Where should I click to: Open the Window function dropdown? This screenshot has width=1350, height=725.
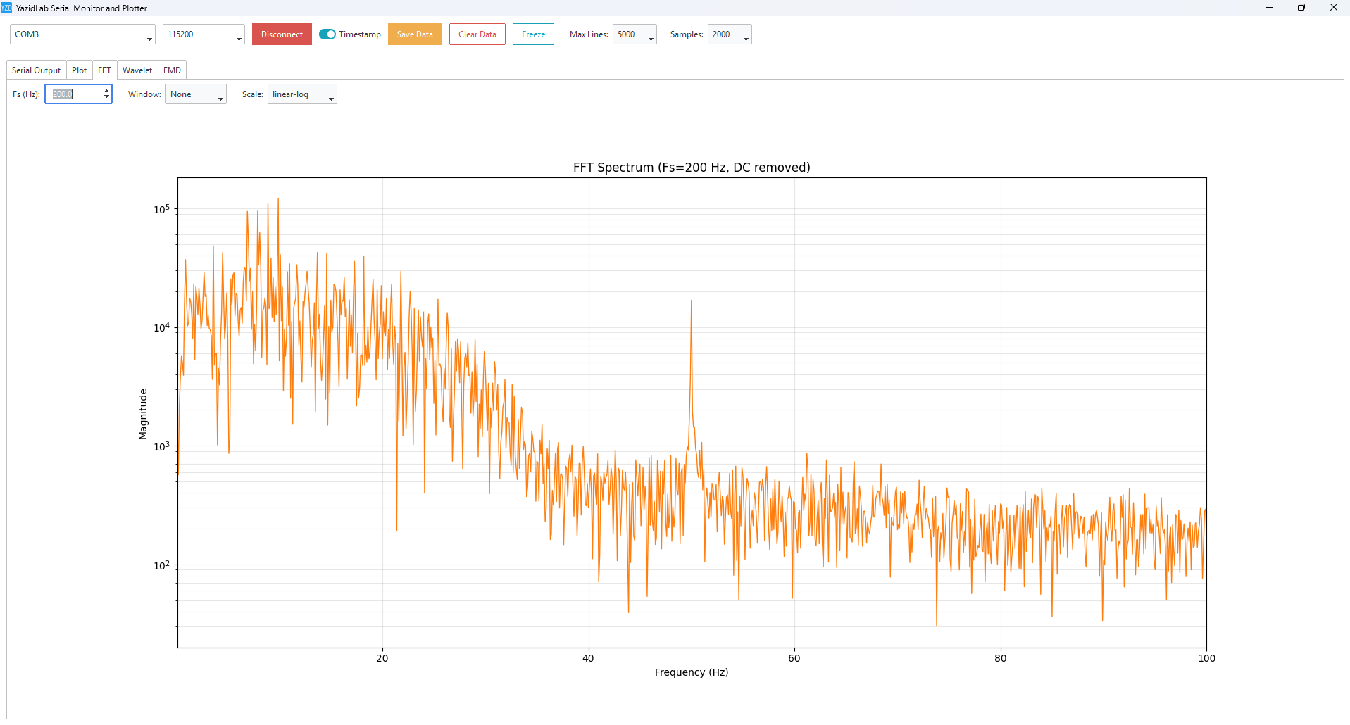click(x=196, y=94)
